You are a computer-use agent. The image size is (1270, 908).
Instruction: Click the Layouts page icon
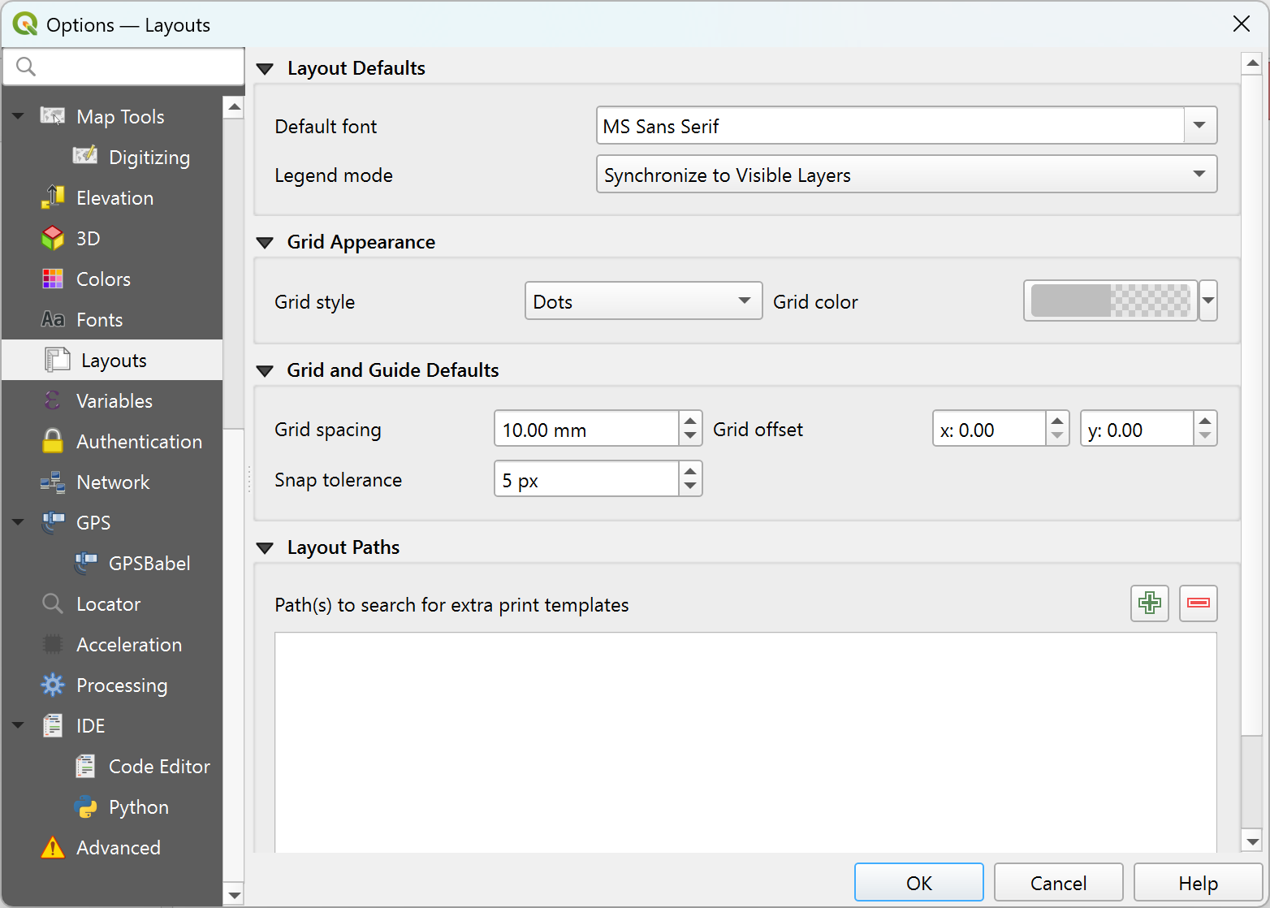click(x=58, y=360)
